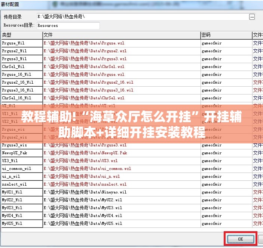Click the Data\MyUI5.wil file path
Image resolution: width=263 pixels, height=248 pixels.
(x=83, y=224)
